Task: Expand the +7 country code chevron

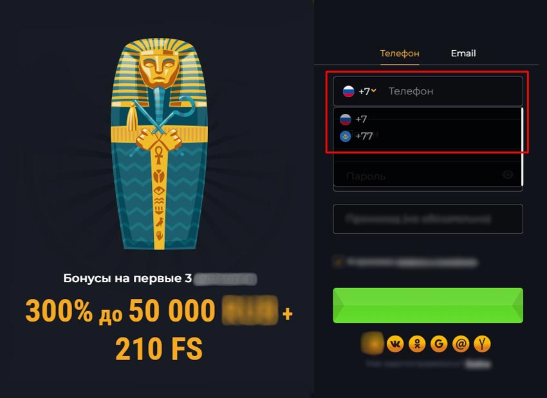Action: point(374,91)
